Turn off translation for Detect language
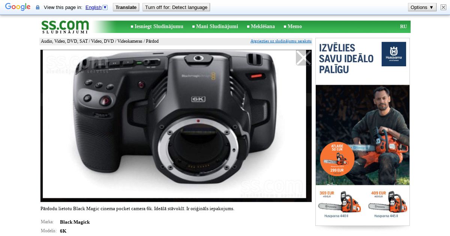This screenshot has height=236, width=450. pyautogui.click(x=176, y=7)
